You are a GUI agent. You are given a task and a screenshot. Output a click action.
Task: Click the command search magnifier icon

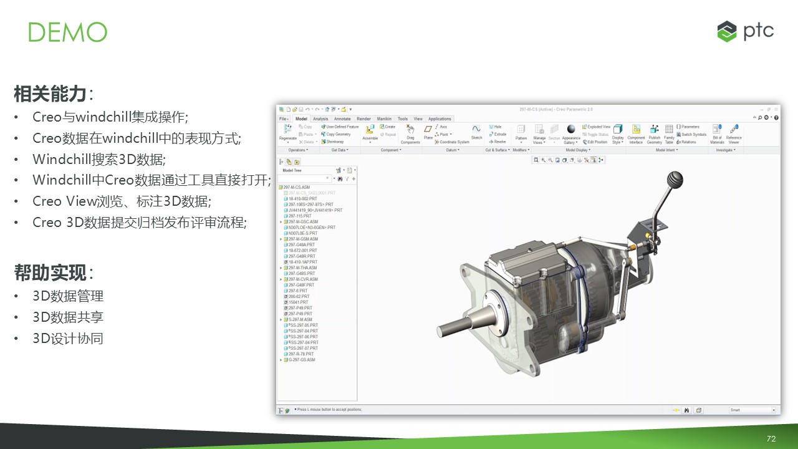[x=760, y=117]
